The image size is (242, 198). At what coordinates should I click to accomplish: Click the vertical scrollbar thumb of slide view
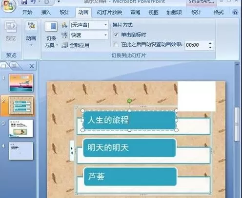coord(237,124)
